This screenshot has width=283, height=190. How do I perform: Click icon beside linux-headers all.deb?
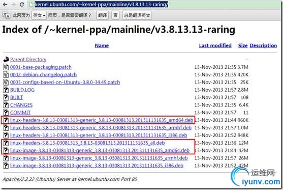[x=6, y=143]
